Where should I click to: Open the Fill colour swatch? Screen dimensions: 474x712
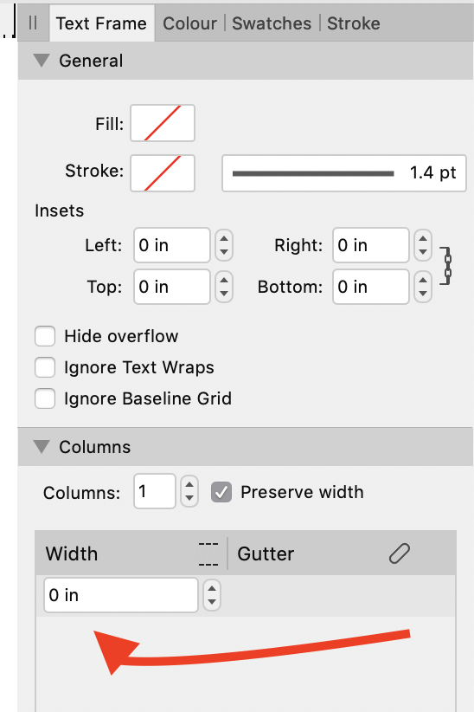[x=163, y=123]
